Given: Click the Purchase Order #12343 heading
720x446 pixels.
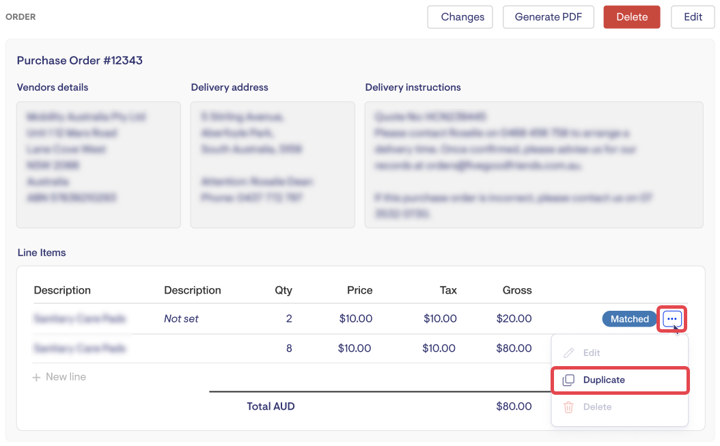Looking at the screenshot, I should click(x=80, y=60).
